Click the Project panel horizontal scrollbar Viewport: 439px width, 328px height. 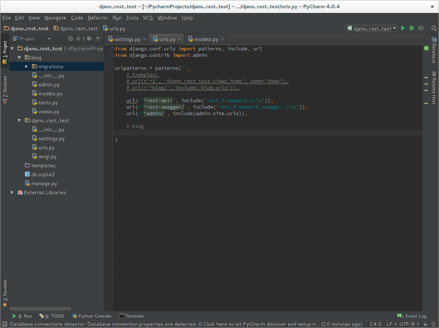pyautogui.click(x=40, y=309)
